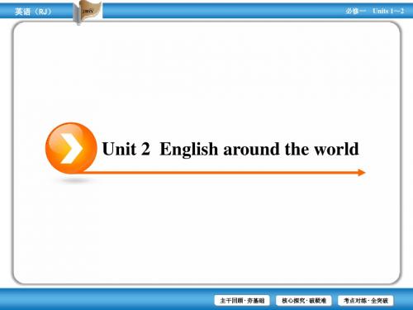Click the orange circular chevron icon

click(71, 148)
